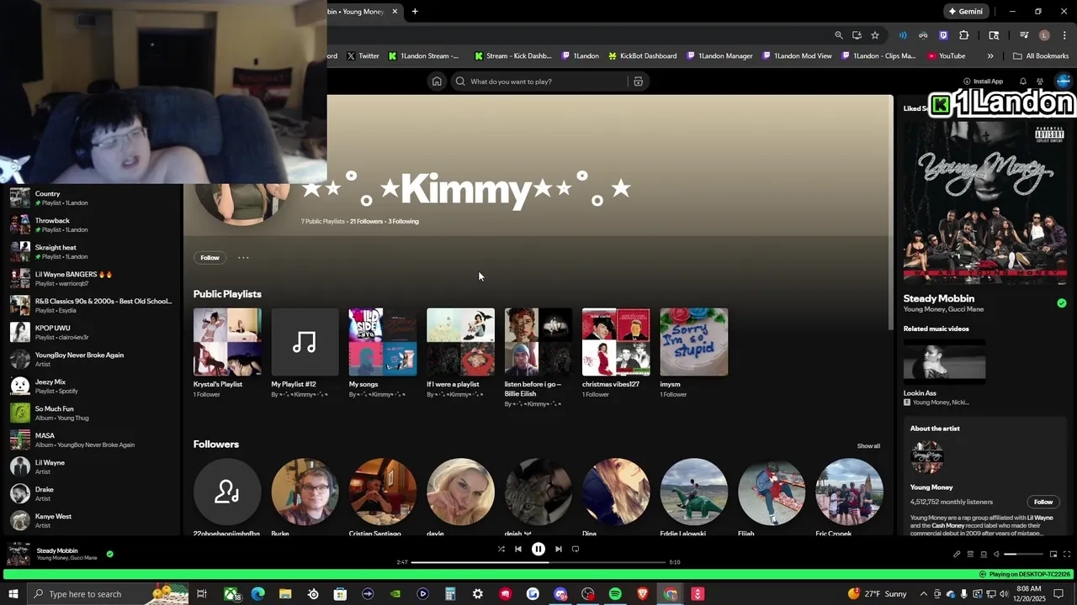The image size is (1077, 605).
Task: Open the Stream - Kick Dashboard bookmark
Action: coord(513,56)
